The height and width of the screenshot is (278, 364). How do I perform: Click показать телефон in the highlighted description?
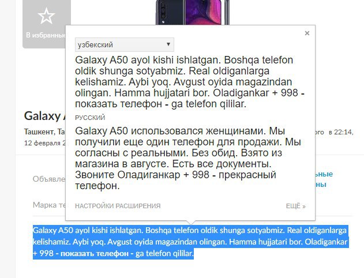tap(95, 253)
